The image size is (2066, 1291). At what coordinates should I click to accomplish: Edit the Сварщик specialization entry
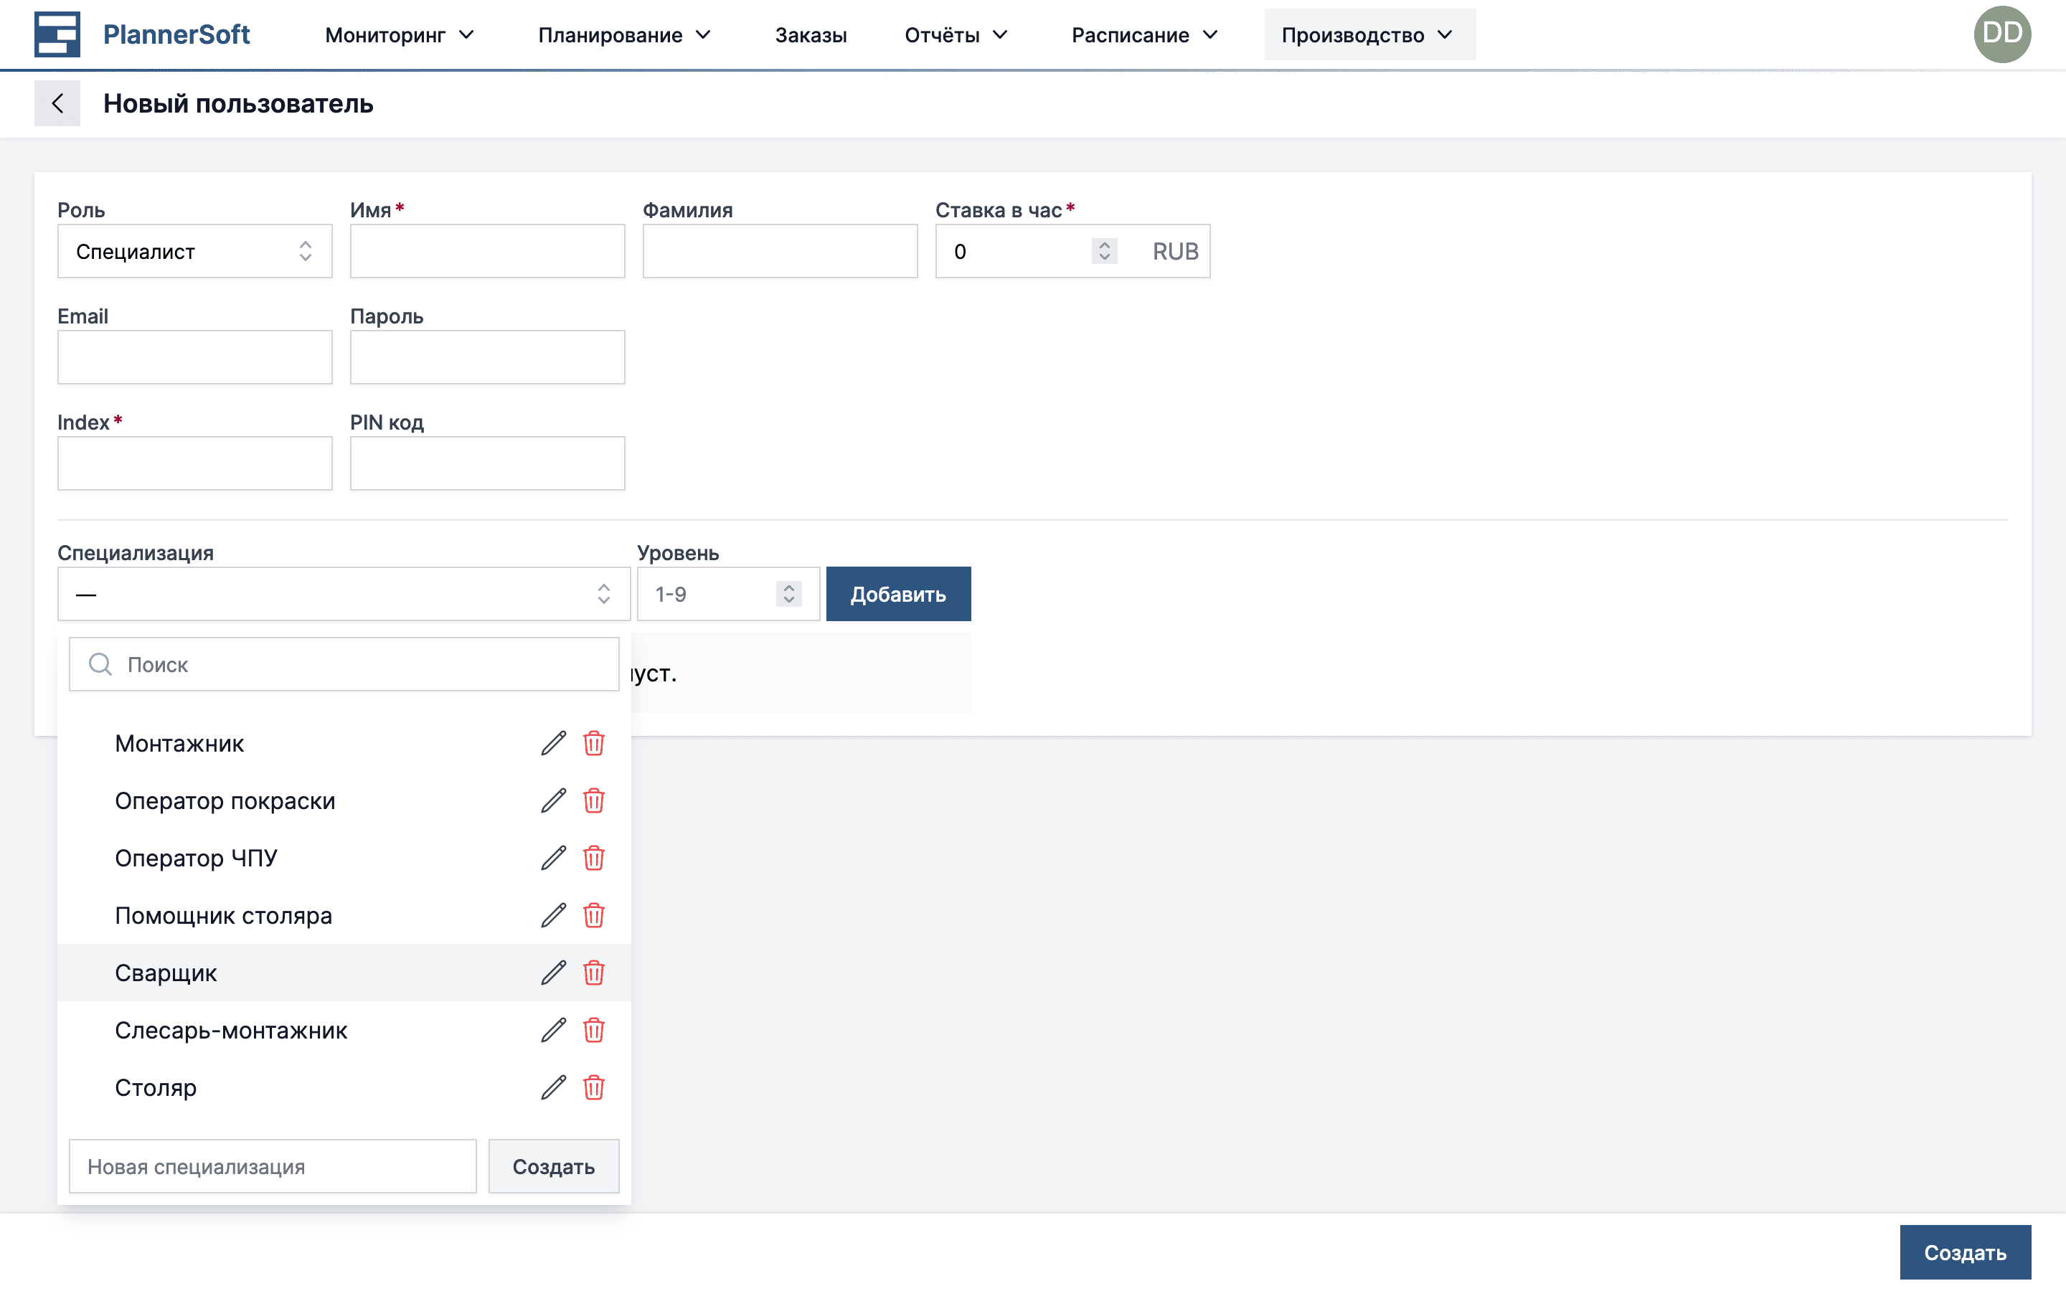(x=553, y=973)
